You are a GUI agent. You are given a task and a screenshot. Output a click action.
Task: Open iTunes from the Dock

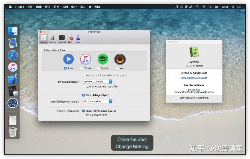tap(13, 67)
